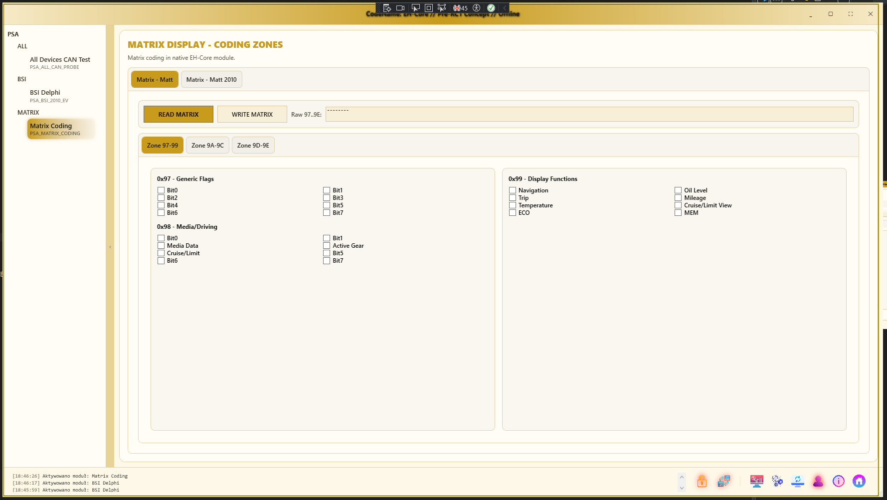Click the WRITE MATRIX button

(x=252, y=114)
